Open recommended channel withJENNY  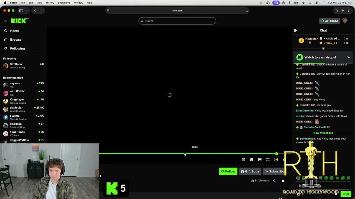click(23, 93)
